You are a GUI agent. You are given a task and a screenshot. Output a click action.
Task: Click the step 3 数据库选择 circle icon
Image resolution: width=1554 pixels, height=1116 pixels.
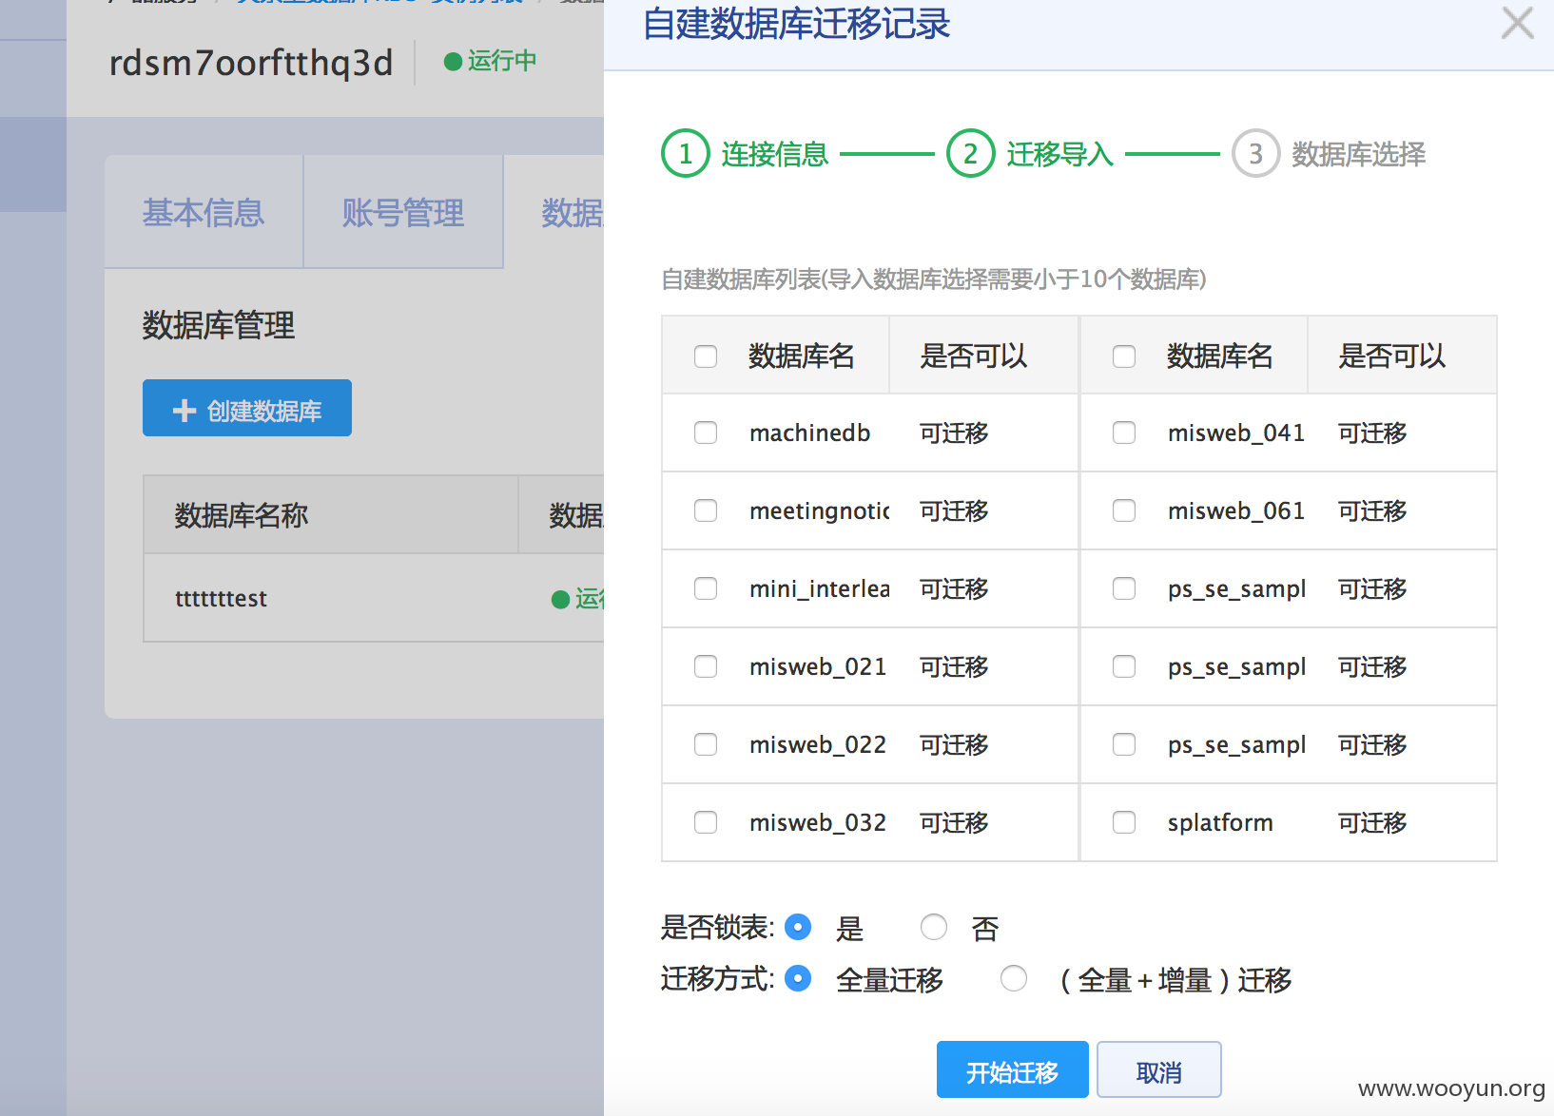click(x=1256, y=153)
